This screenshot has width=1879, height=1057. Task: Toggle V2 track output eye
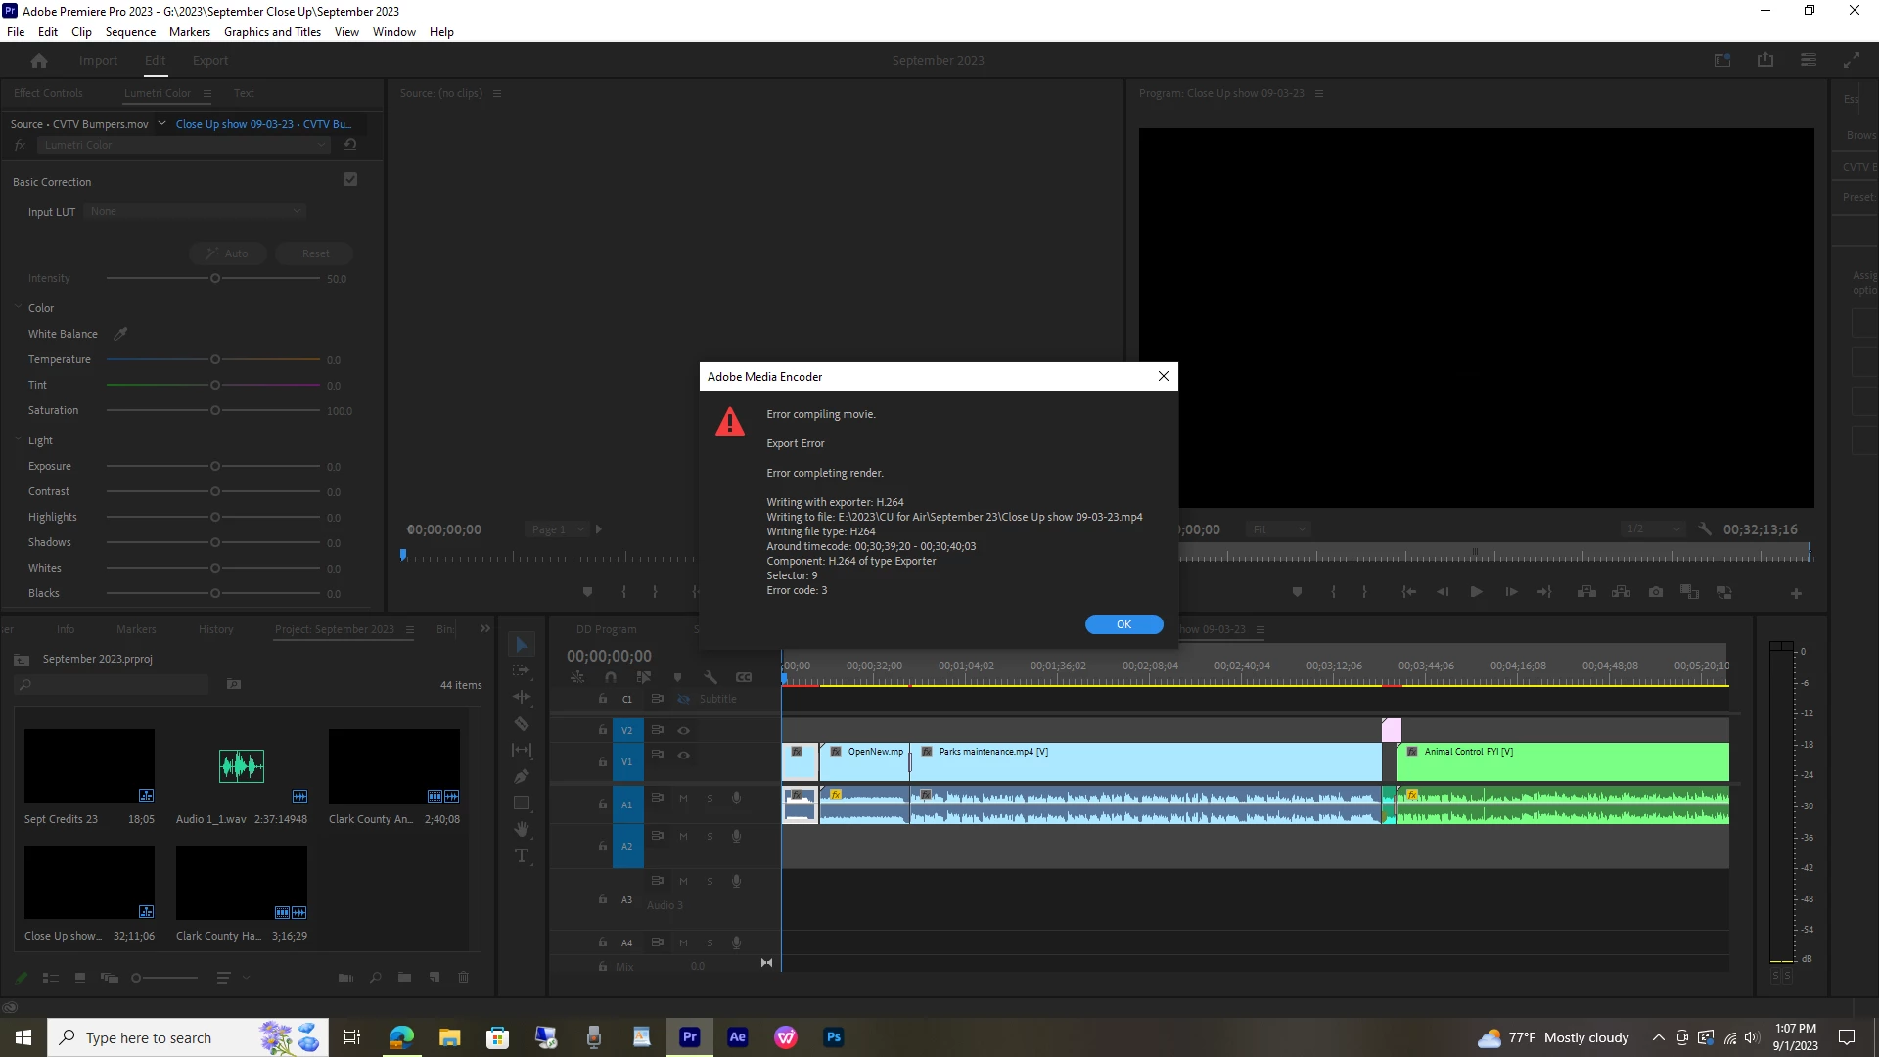(x=684, y=731)
